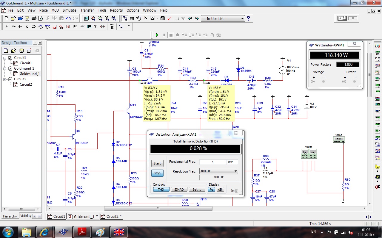Place a Basic resistor component icon
The width and height of the screenshot is (382, 238).
[x=14, y=27]
